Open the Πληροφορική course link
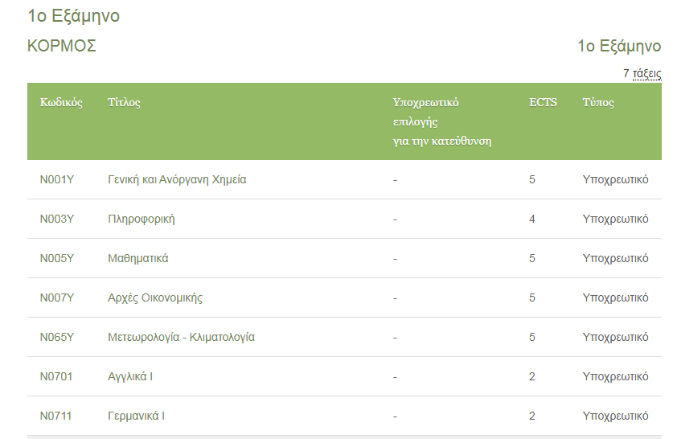Screen dimensions: 677x439 (x=142, y=219)
